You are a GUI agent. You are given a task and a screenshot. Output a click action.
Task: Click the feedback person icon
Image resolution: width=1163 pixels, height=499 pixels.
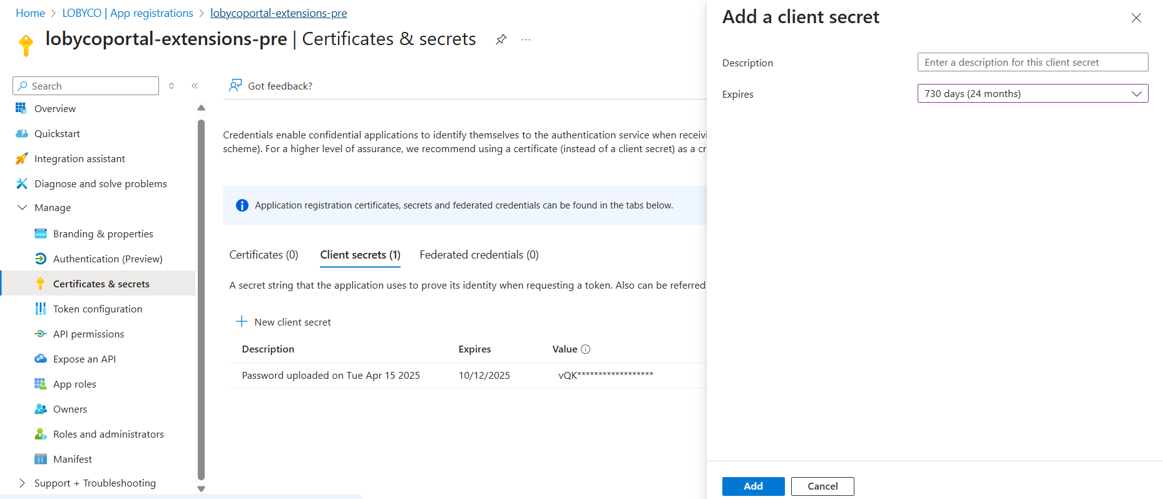click(x=235, y=85)
